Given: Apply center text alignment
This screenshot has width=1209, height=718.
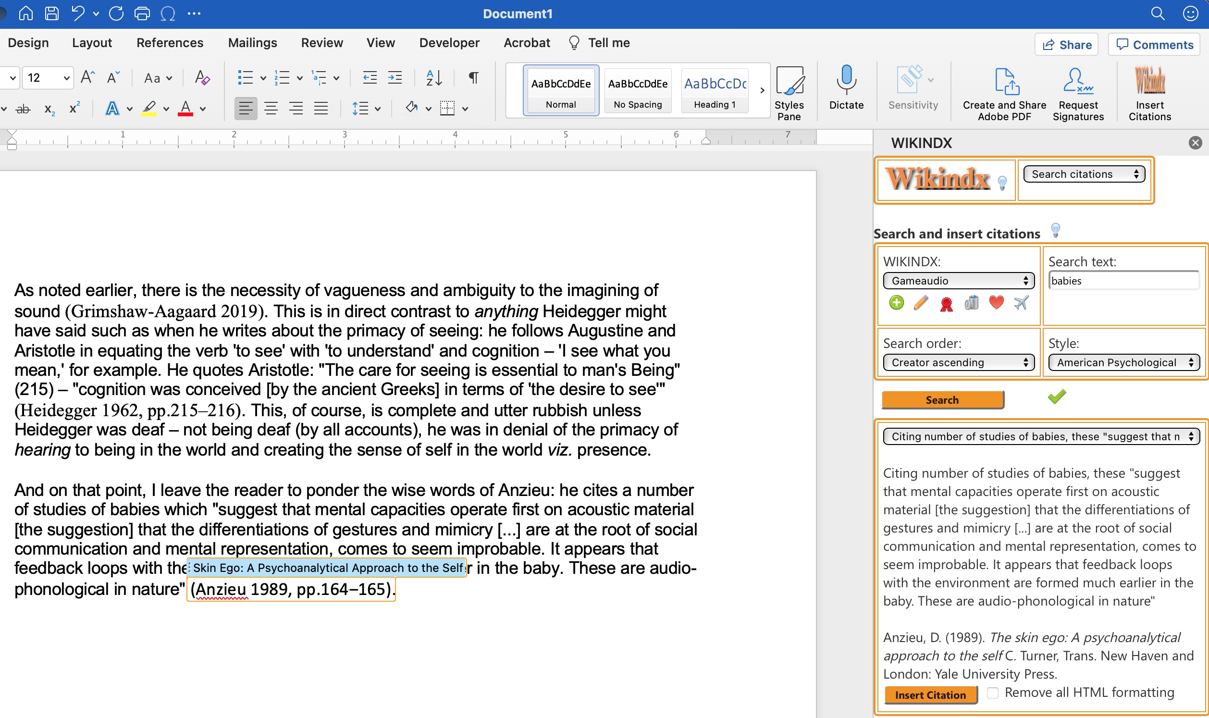Looking at the screenshot, I should tap(271, 109).
